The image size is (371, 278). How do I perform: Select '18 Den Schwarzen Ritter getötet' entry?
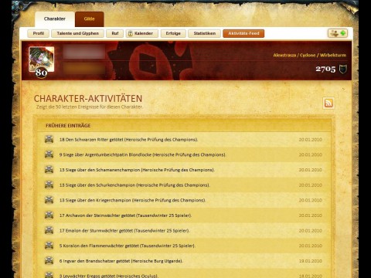[128, 140]
